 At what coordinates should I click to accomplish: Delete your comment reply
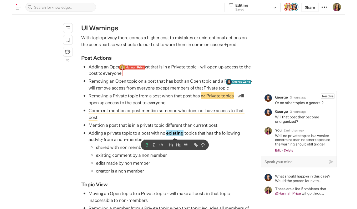click(x=288, y=150)
